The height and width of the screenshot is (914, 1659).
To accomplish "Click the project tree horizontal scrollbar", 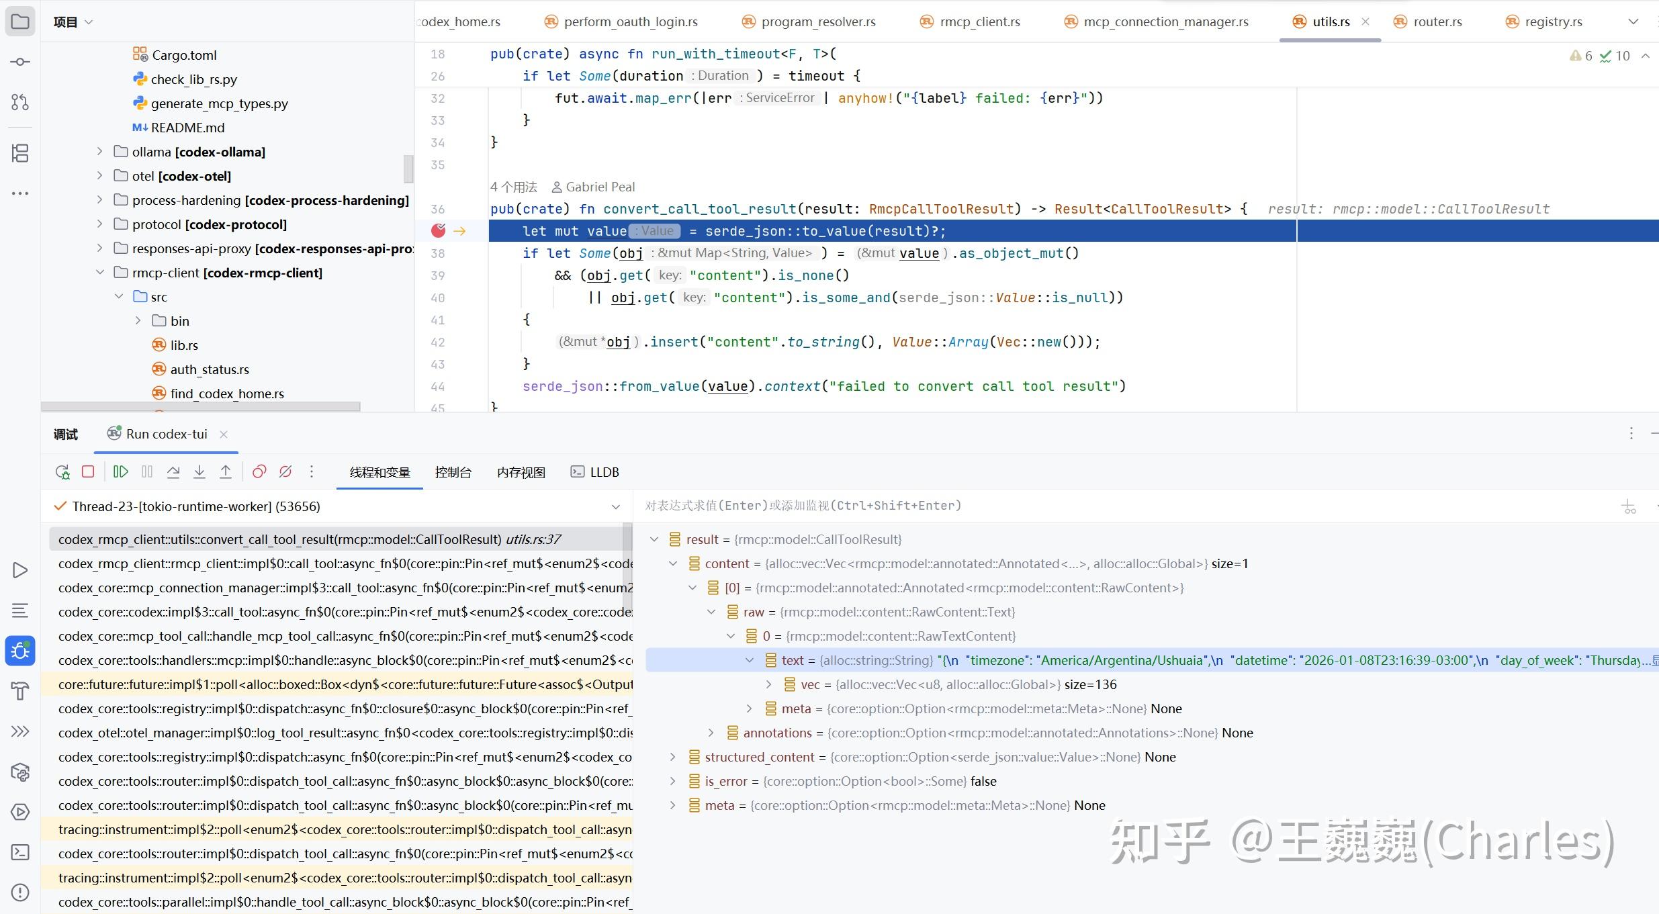I will 200,406.
